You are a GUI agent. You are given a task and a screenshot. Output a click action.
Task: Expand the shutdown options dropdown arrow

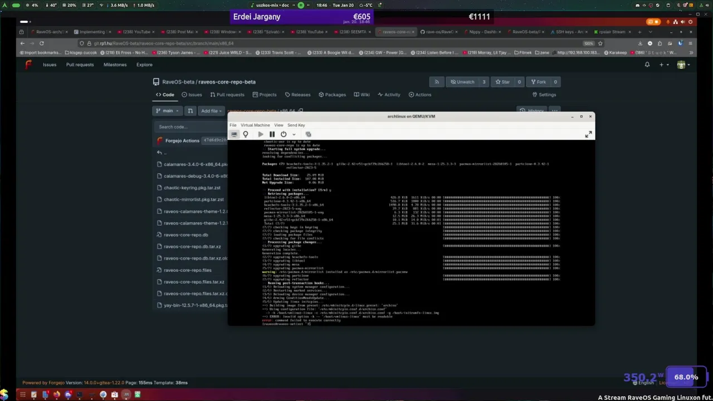[x=294, y=134]
